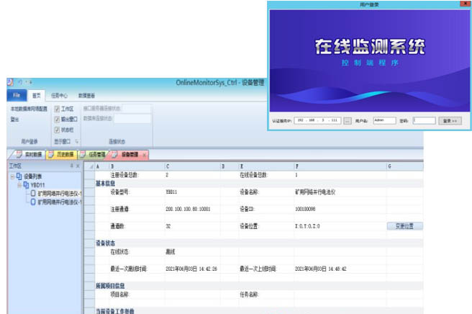The image size is (472, 314).
Task: Uncheck the 输出窗口 checkbox
Action: click(x=57, y=120)
